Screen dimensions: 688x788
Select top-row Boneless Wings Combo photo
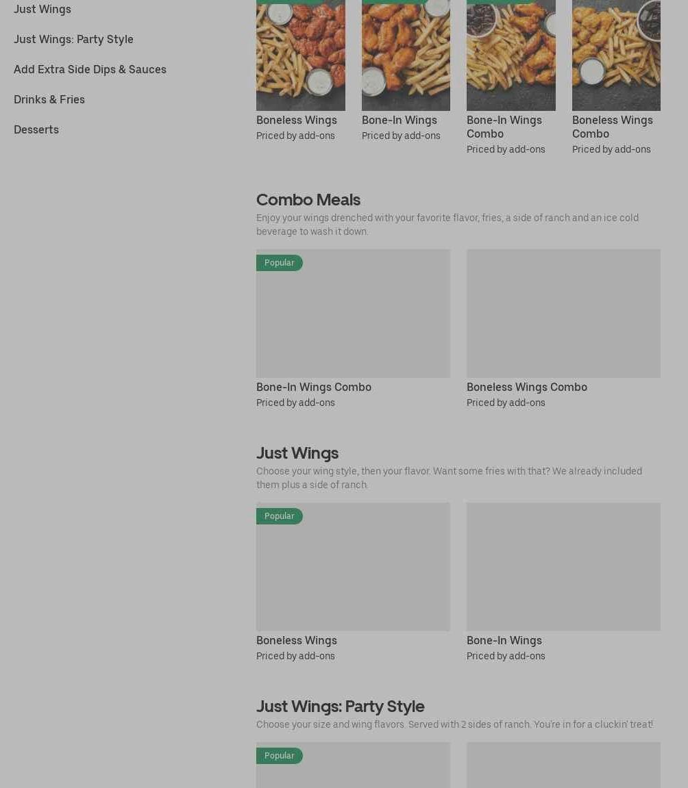click(616, 55)
